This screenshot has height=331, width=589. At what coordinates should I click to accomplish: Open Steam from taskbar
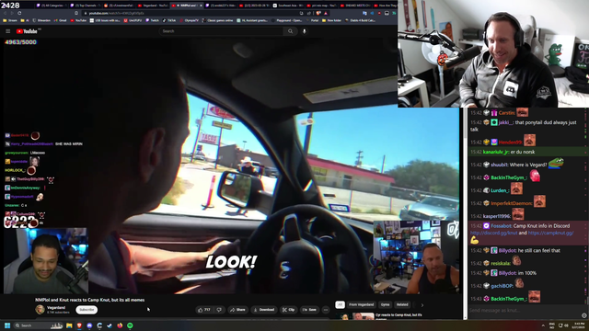click(x=110, y=325)
